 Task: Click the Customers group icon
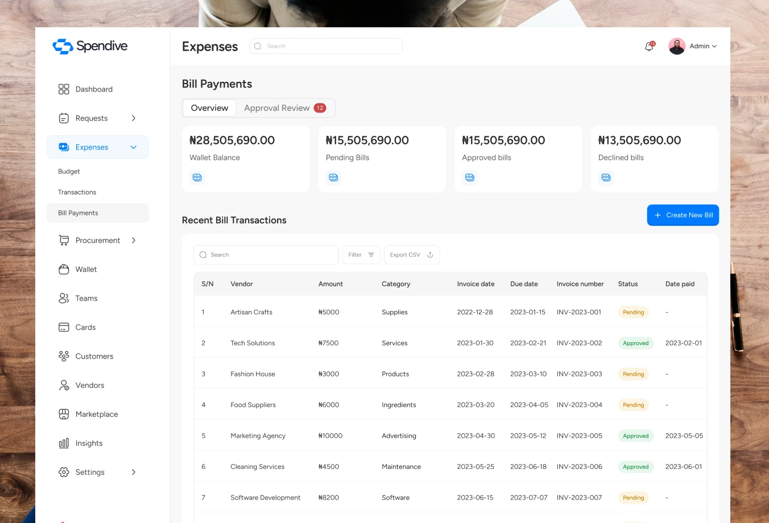click(64, 356)
